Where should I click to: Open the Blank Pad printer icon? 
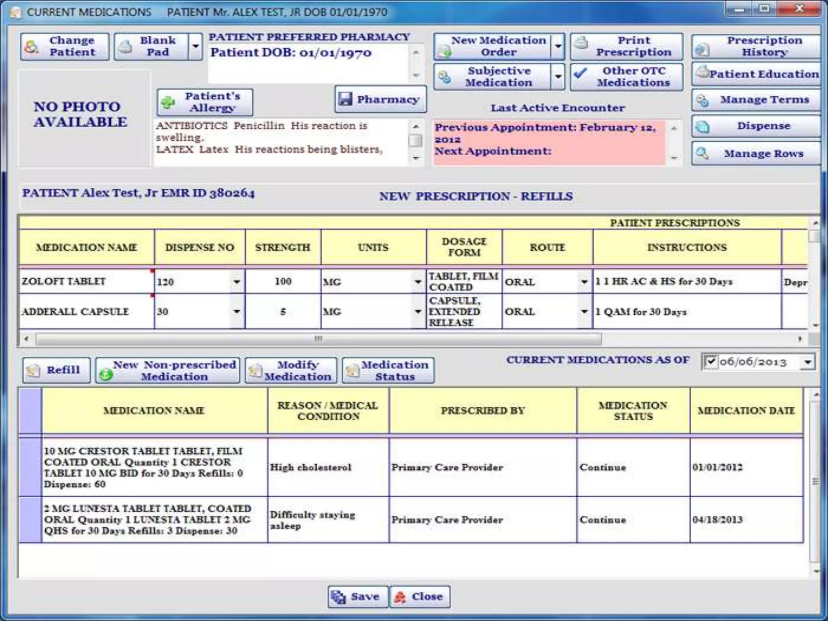point(125,47)
